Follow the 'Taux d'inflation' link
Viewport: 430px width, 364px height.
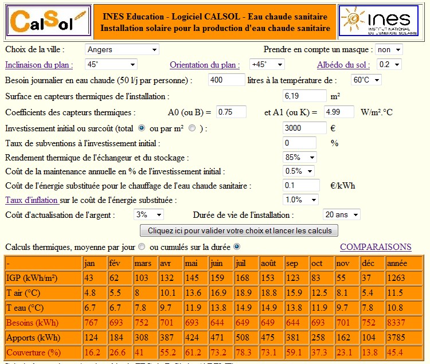click(x=32, y=200)
